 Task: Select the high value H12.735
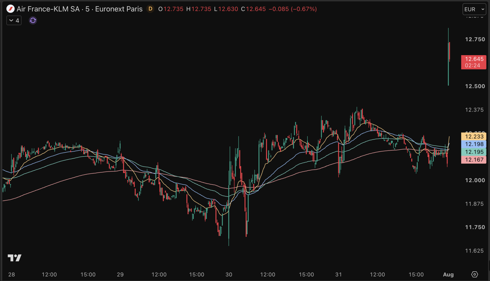tap(199, 9)
